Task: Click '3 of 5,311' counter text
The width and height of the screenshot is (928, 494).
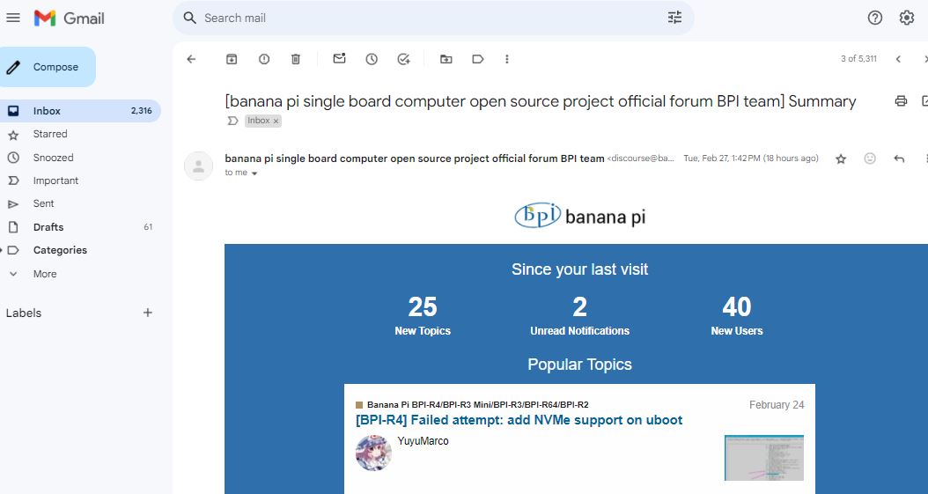Action: click(x=858, y=59)
